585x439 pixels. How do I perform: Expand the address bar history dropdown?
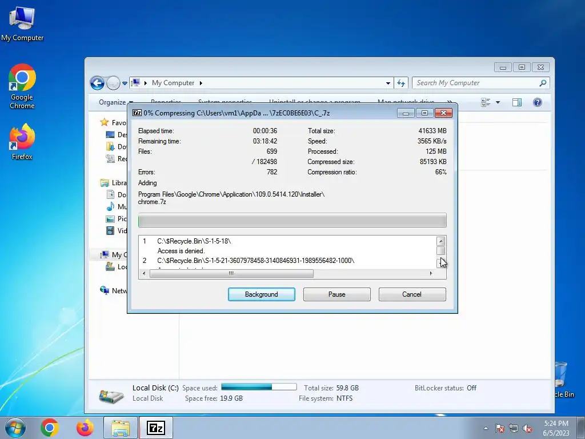point(388,83)
